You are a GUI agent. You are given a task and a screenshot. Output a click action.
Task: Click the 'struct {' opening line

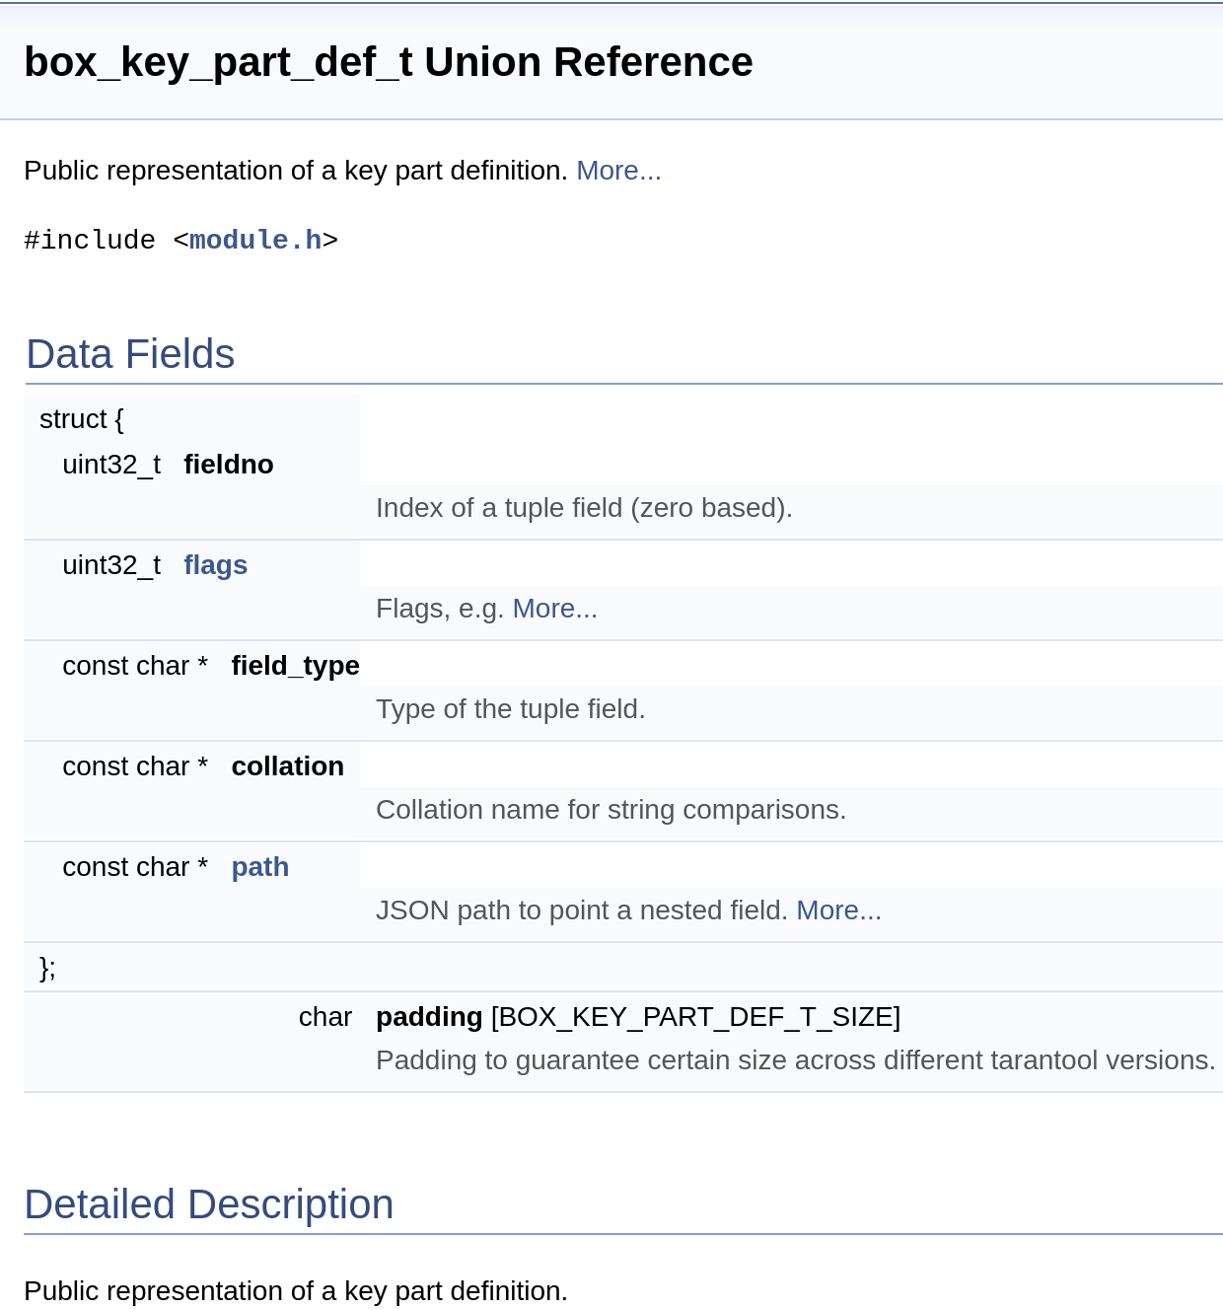click(82, 419)
